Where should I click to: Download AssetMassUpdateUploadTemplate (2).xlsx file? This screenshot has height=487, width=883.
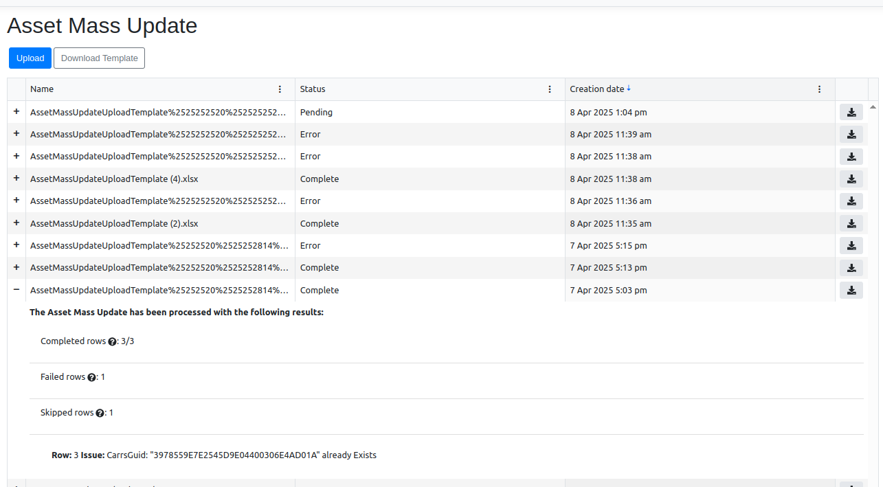(x=851, y=224)
